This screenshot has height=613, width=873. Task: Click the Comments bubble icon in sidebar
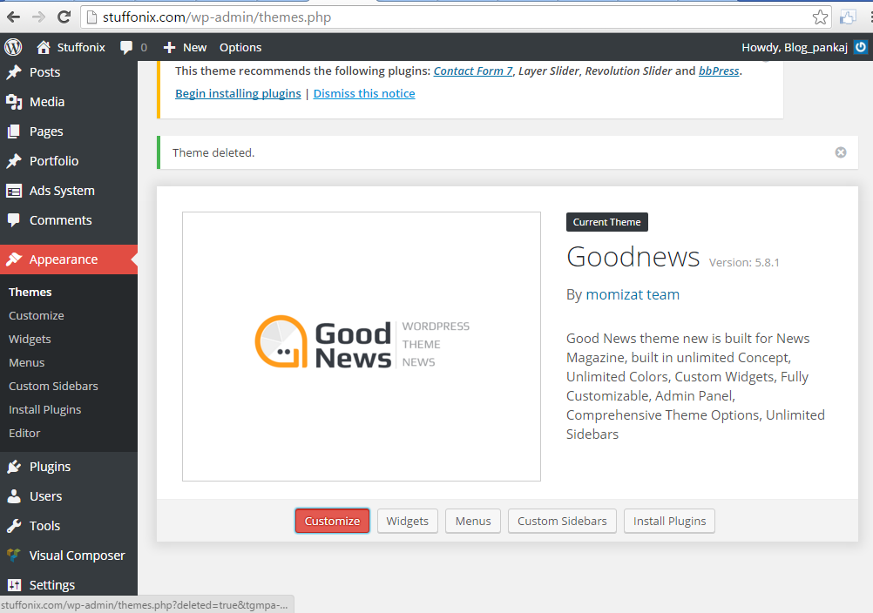tap(14, 220)
